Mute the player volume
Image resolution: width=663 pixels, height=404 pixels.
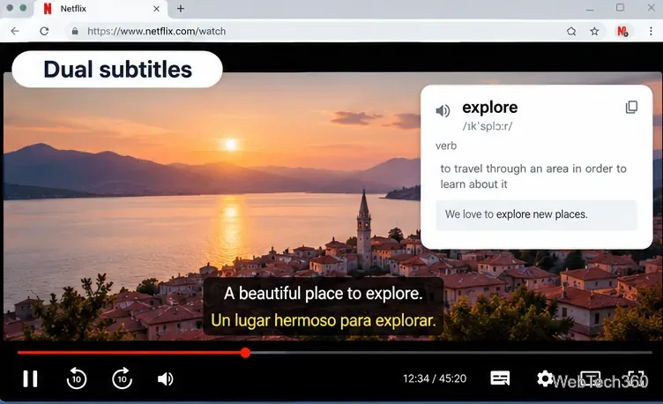[x=166, y=379]
